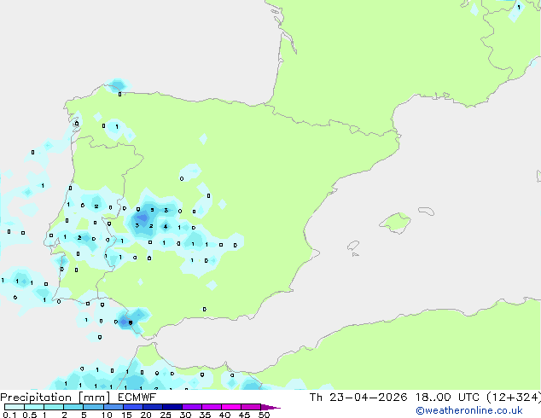Click the 45–50 mm legend color box
The image size is (541, 418).
[251, 407]
